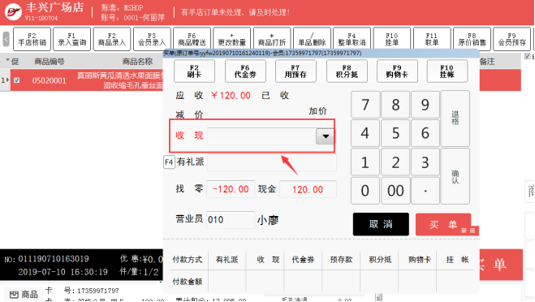535x302 pixels.
Task: Tap keypad digit 4
Action: 365,133
